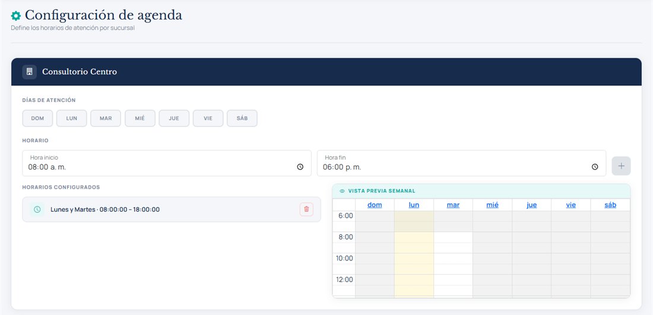
Task: Click the Horarios configurados label
Action: [x=61, y=187]
